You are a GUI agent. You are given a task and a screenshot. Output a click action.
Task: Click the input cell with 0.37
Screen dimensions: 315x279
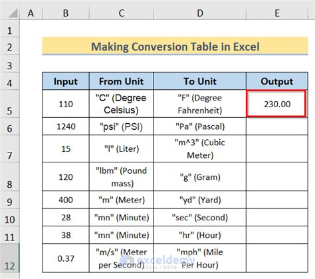pyautogui.click(x=66, y=258)
